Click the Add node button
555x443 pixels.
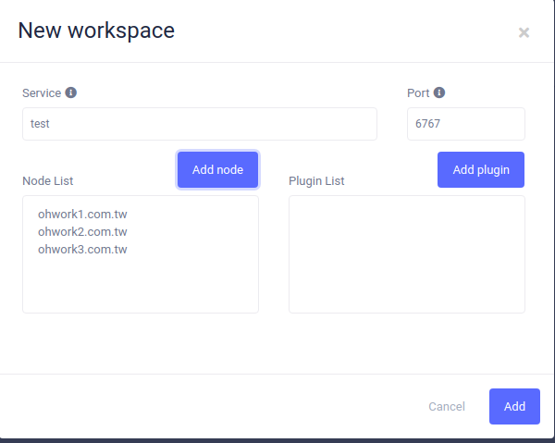tap(217, 170)
